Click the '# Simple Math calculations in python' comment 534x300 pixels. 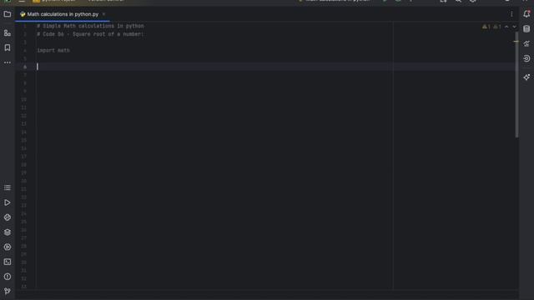[90, 26]
